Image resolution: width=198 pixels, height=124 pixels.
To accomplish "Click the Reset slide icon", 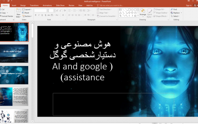I will coord(26,13).
